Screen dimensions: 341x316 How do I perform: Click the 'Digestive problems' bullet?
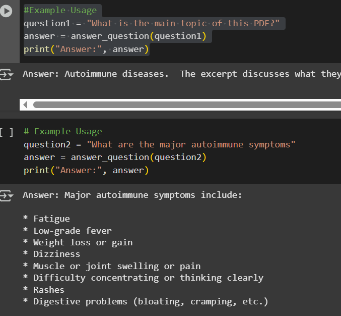pos(146,302)
